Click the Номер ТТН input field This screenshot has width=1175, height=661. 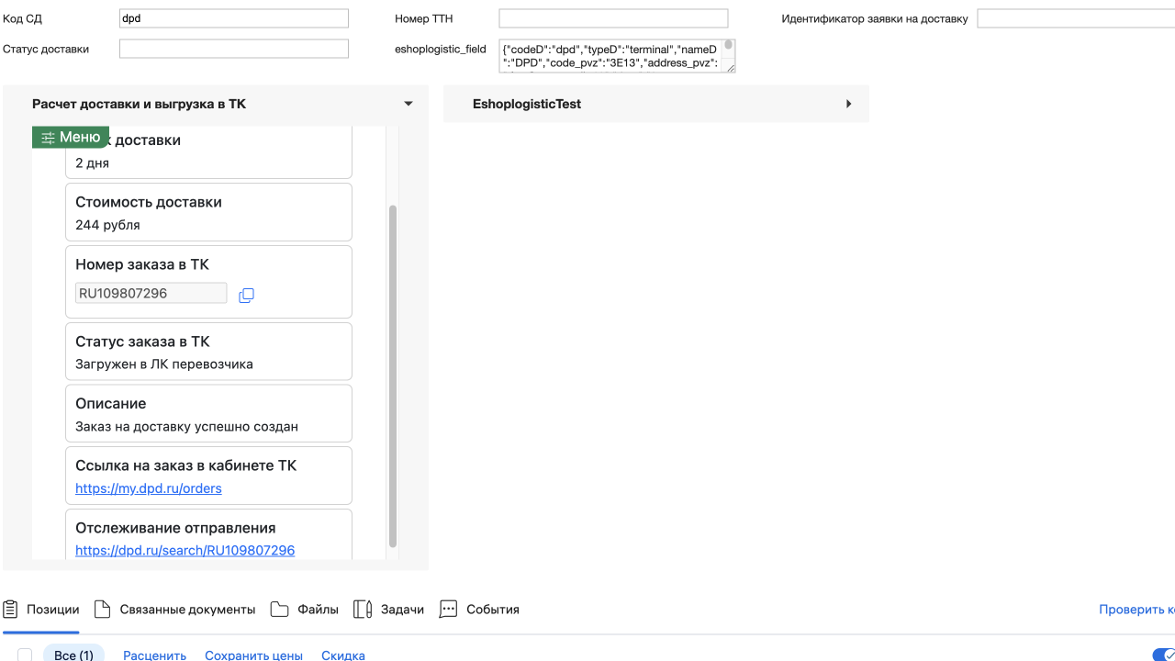tap(613, 18)
